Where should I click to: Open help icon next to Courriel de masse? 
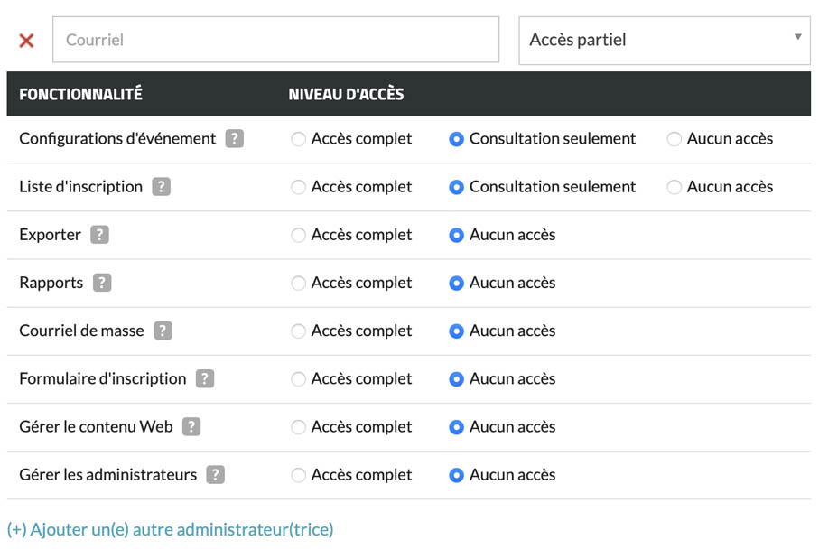pos(163,331)
